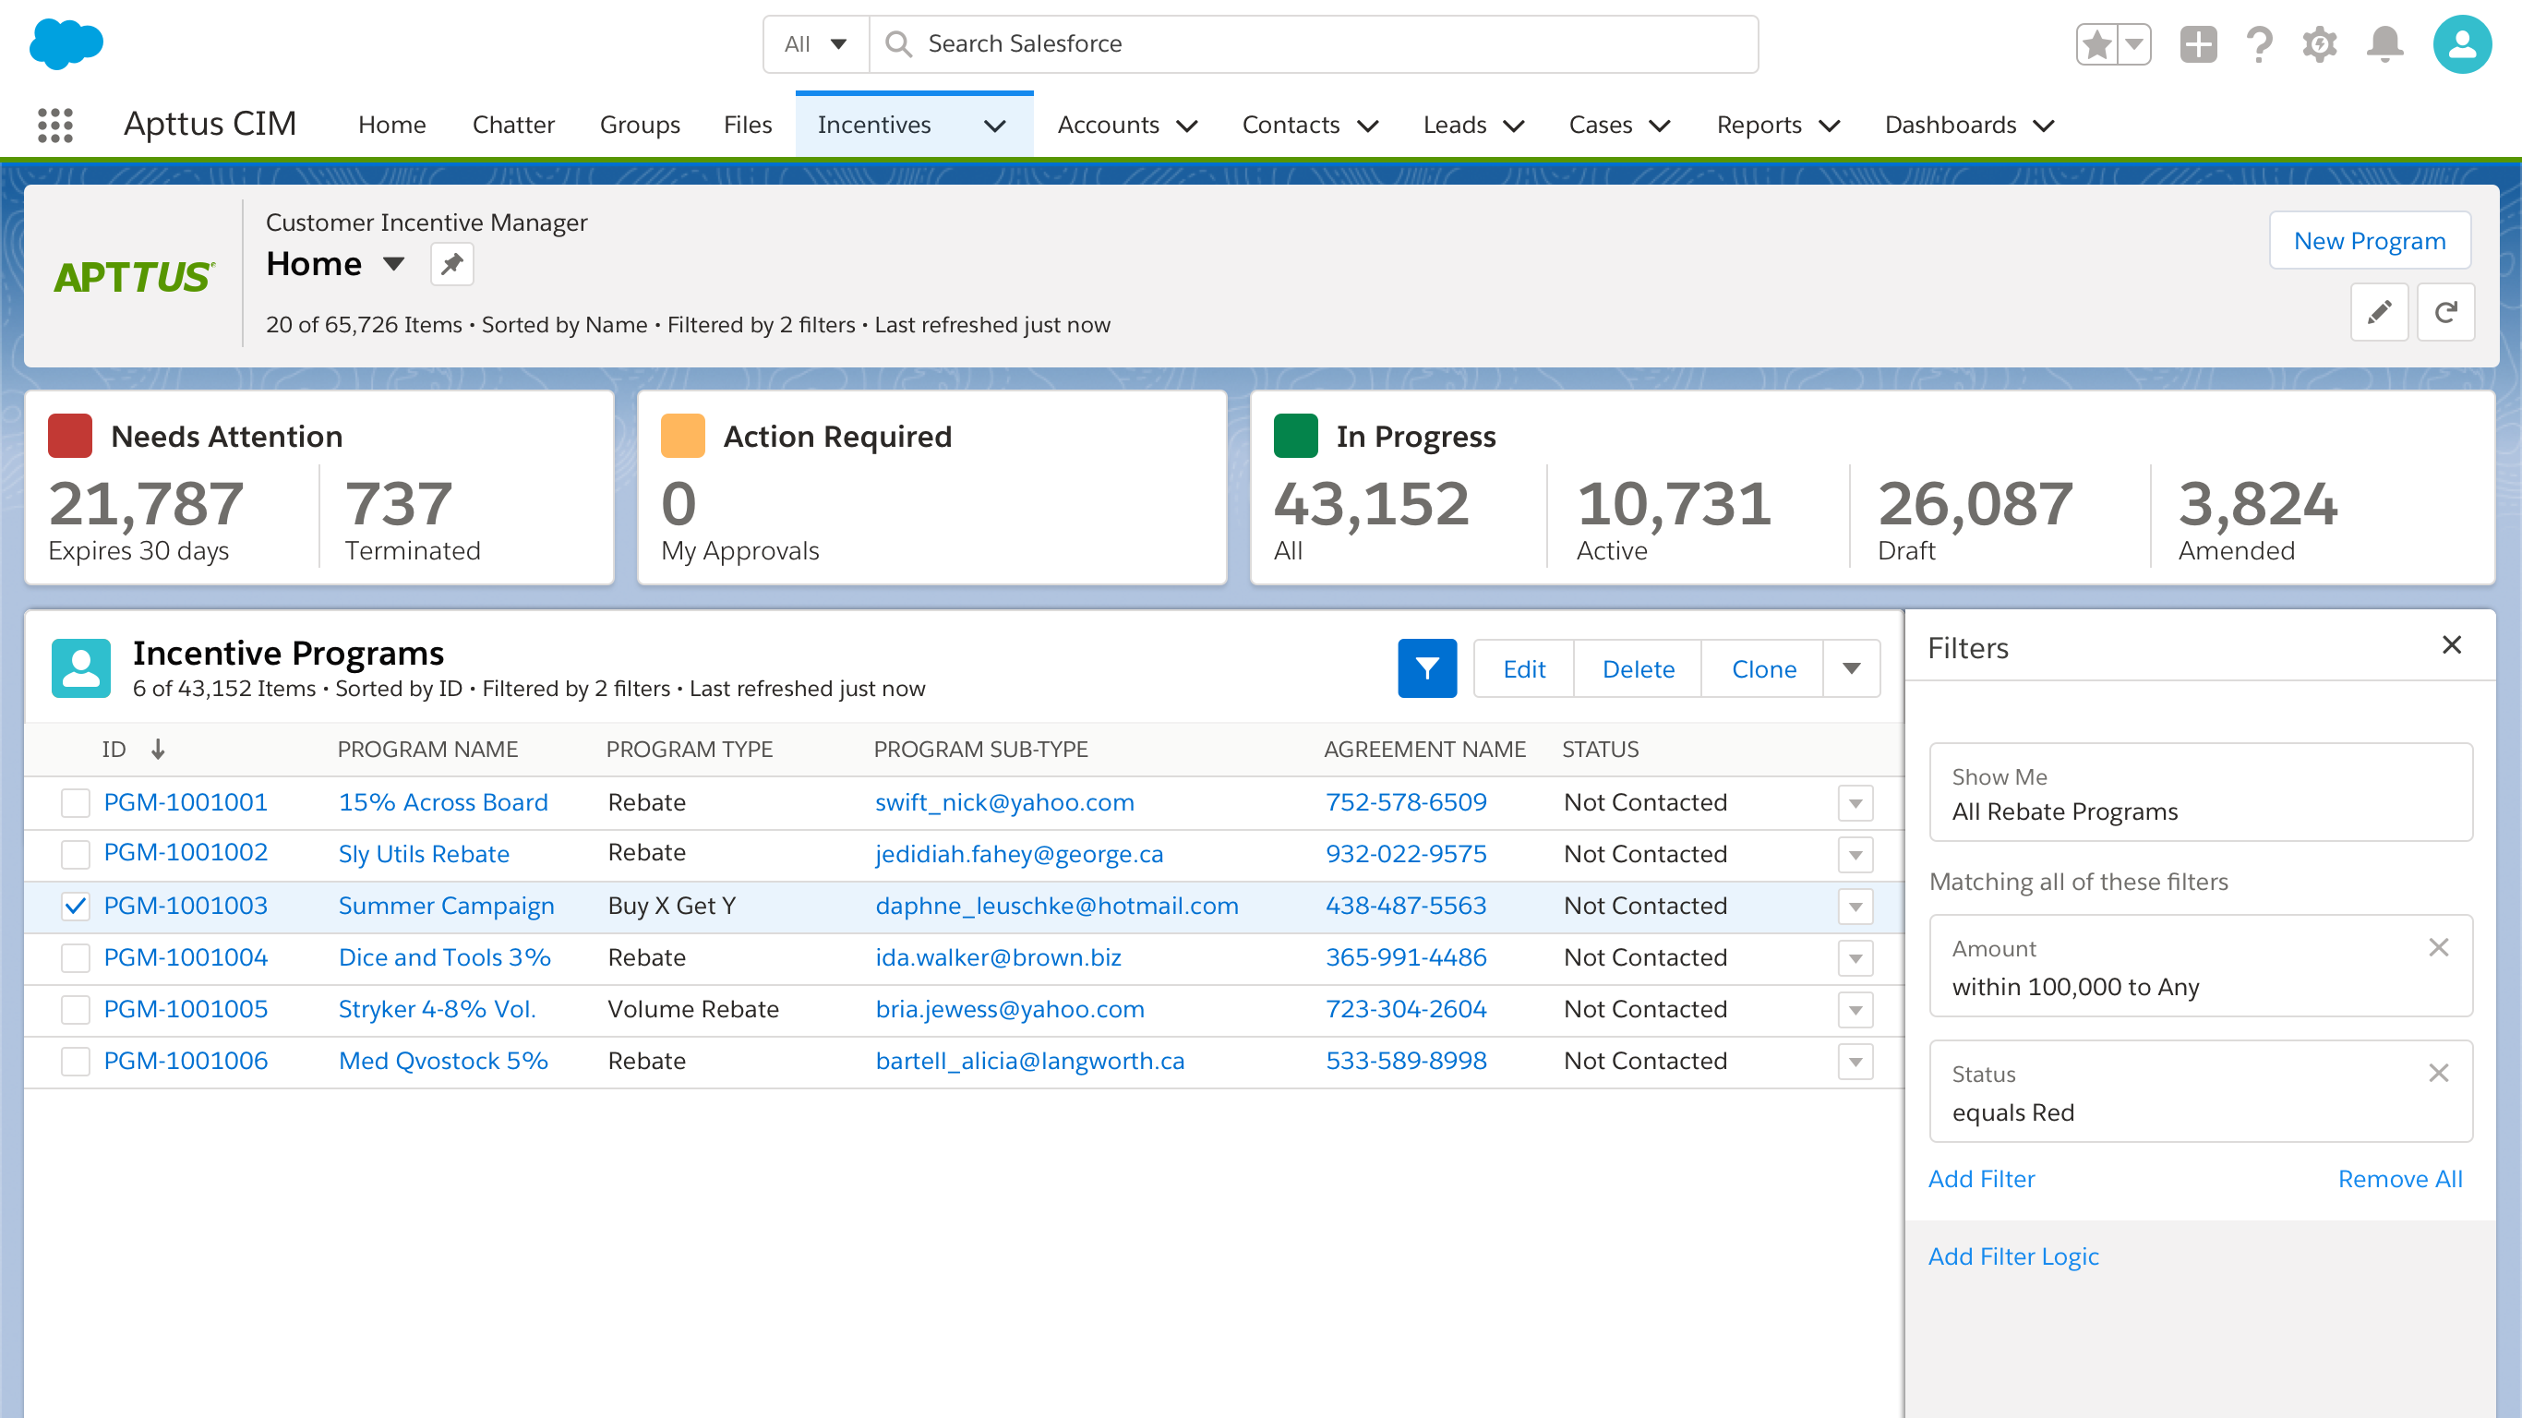The height and width of the screenshot is (1418, 2522).
Task: Refresh the list with the refresh icon
Action: click(2446, 311)
